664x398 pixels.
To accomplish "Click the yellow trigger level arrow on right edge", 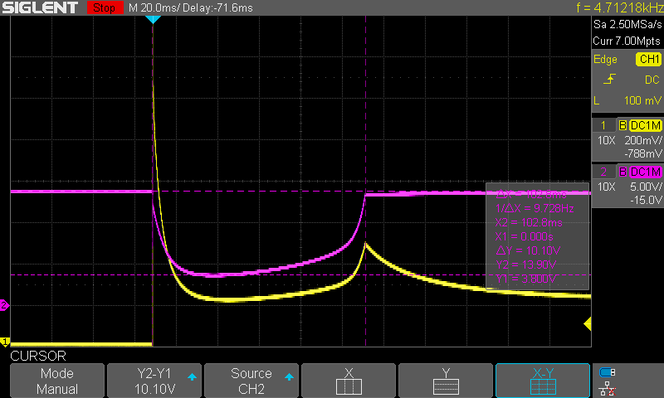I will (x=588, y=323).
